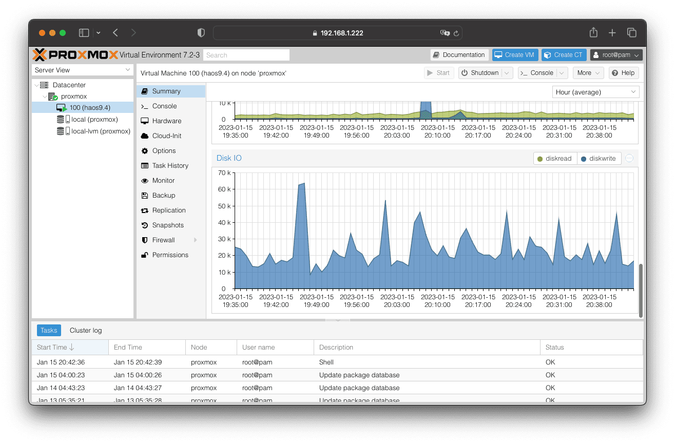Toggle diskread series in Disk IO legend

[x=554, y=159]
